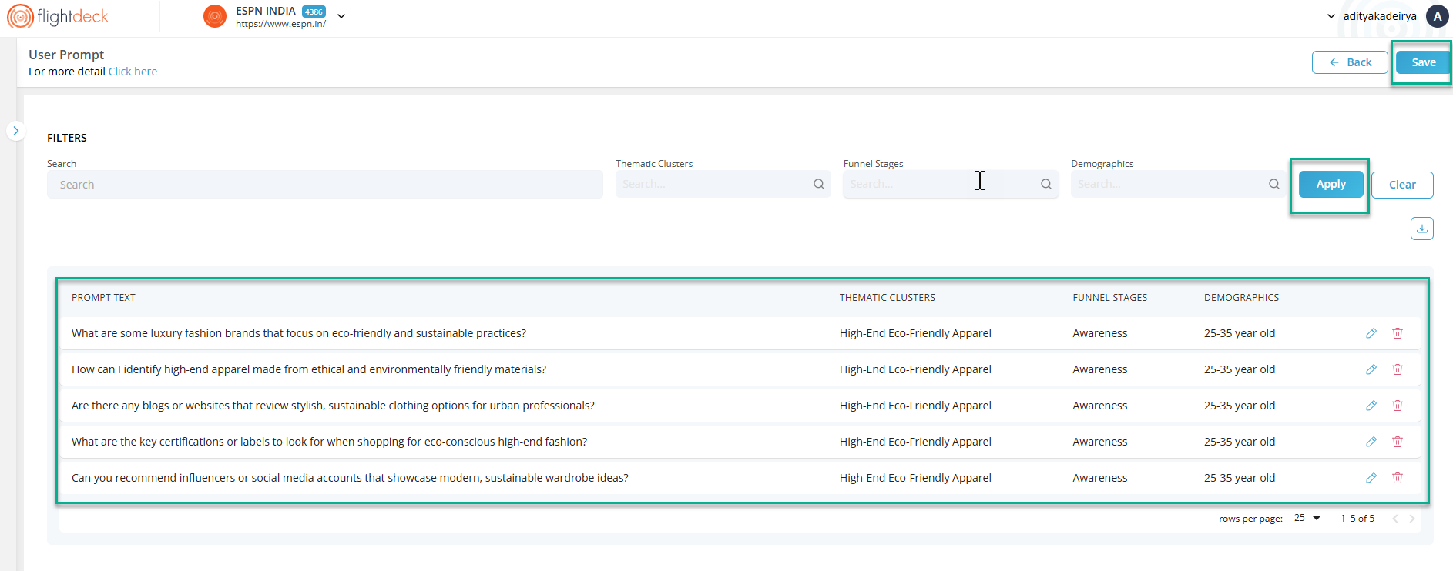Click the edit pencil for the luxury fashion brands prompt

click(x=1371, y=333)
